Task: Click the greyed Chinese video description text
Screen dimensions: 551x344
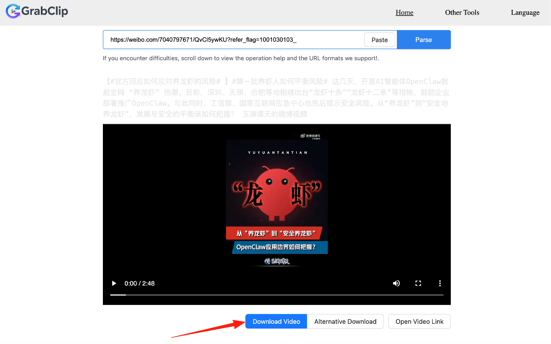Action: 276,98
